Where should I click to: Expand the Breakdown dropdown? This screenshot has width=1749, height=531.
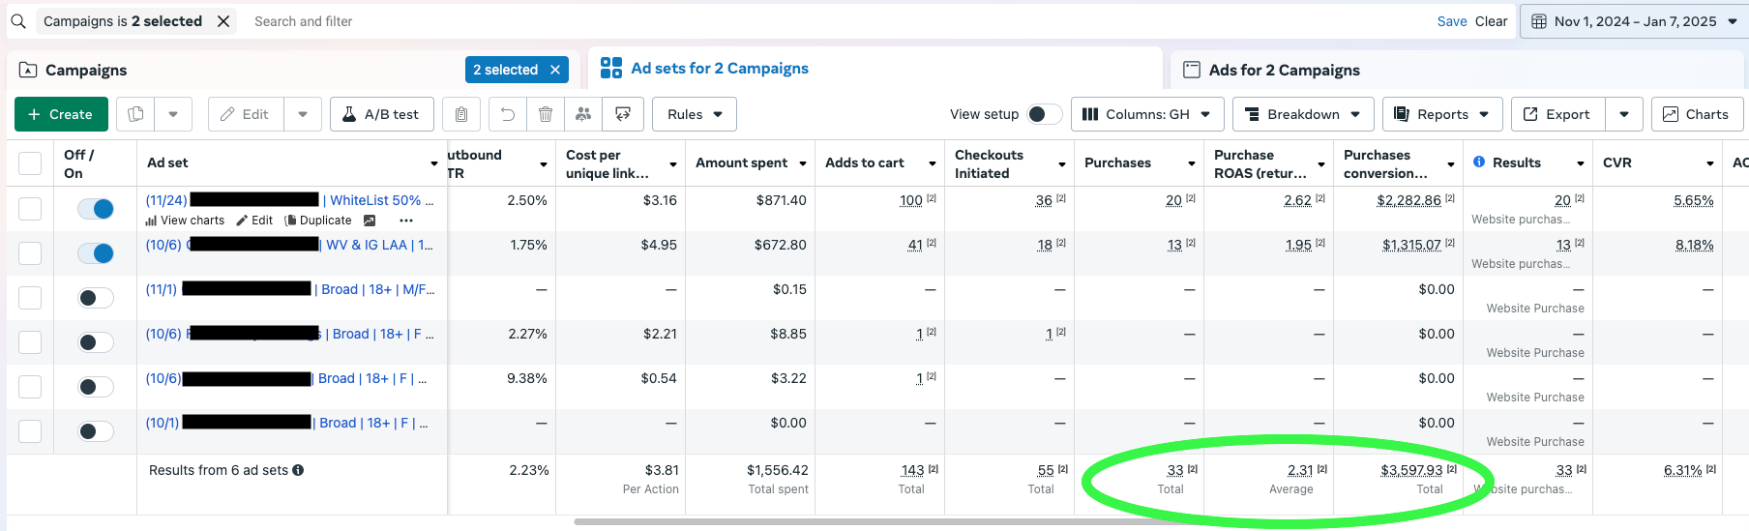1303,114
